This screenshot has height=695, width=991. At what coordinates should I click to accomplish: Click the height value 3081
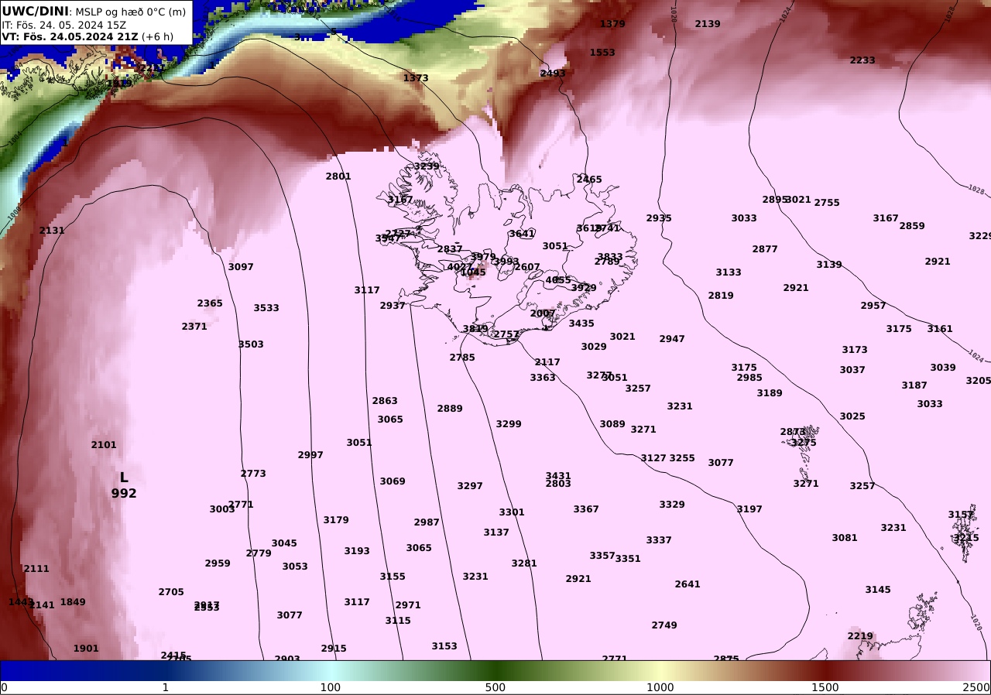click(845, 538)
